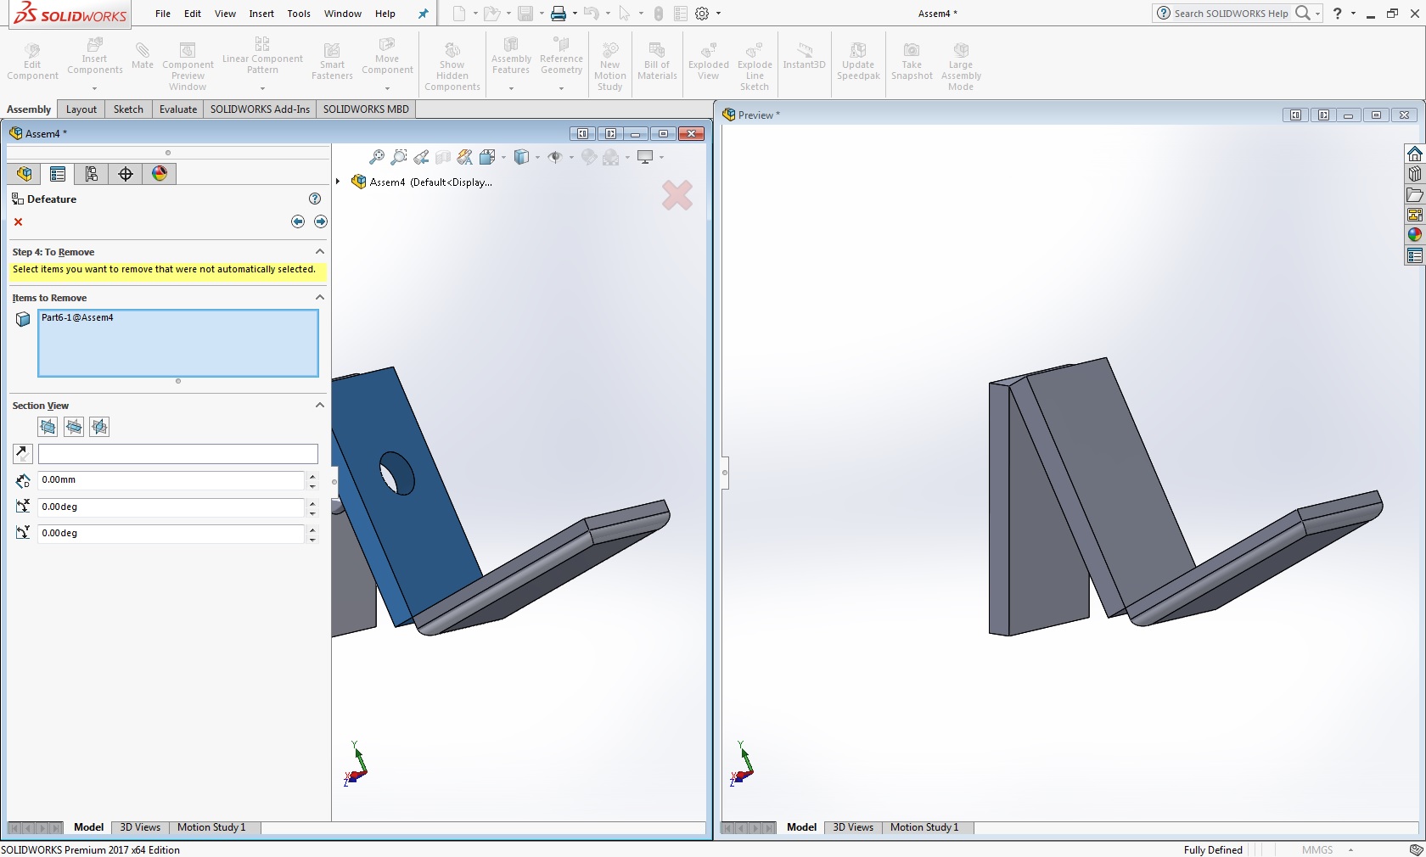Screen dimensions: 1426x857
Task: Go back to previous Defeature step
Action: (298, 221)
